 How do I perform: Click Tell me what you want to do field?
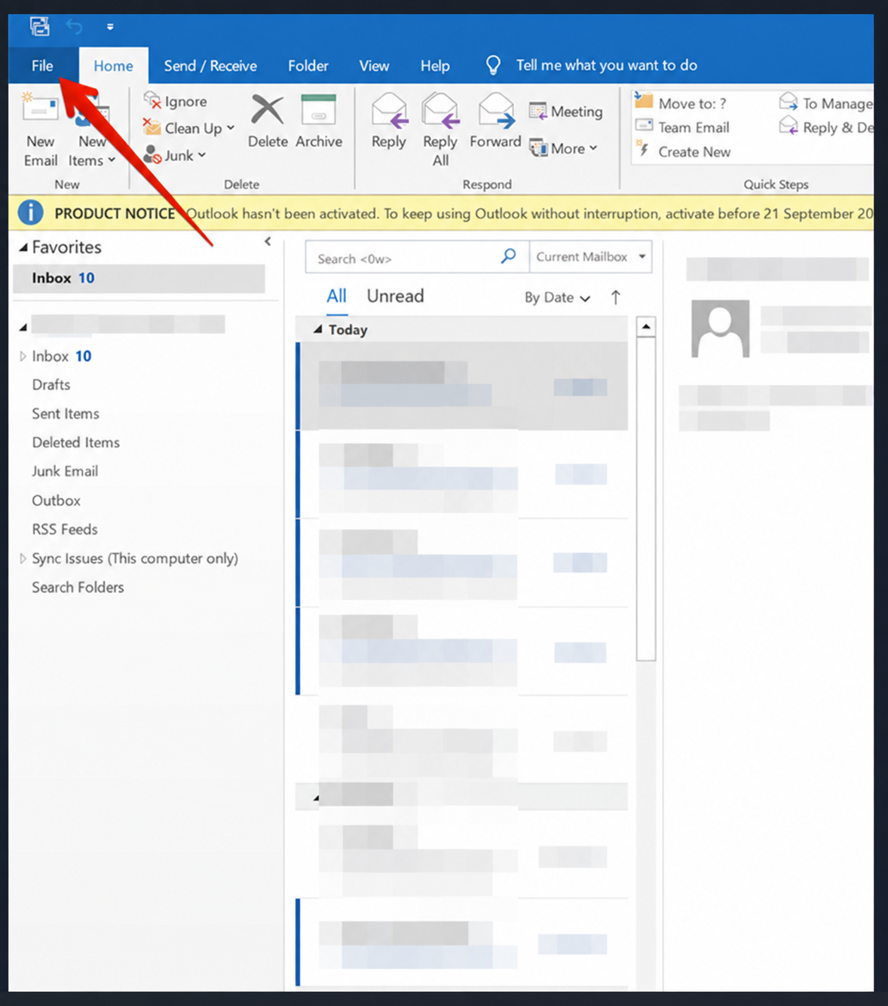pos(606,66)
